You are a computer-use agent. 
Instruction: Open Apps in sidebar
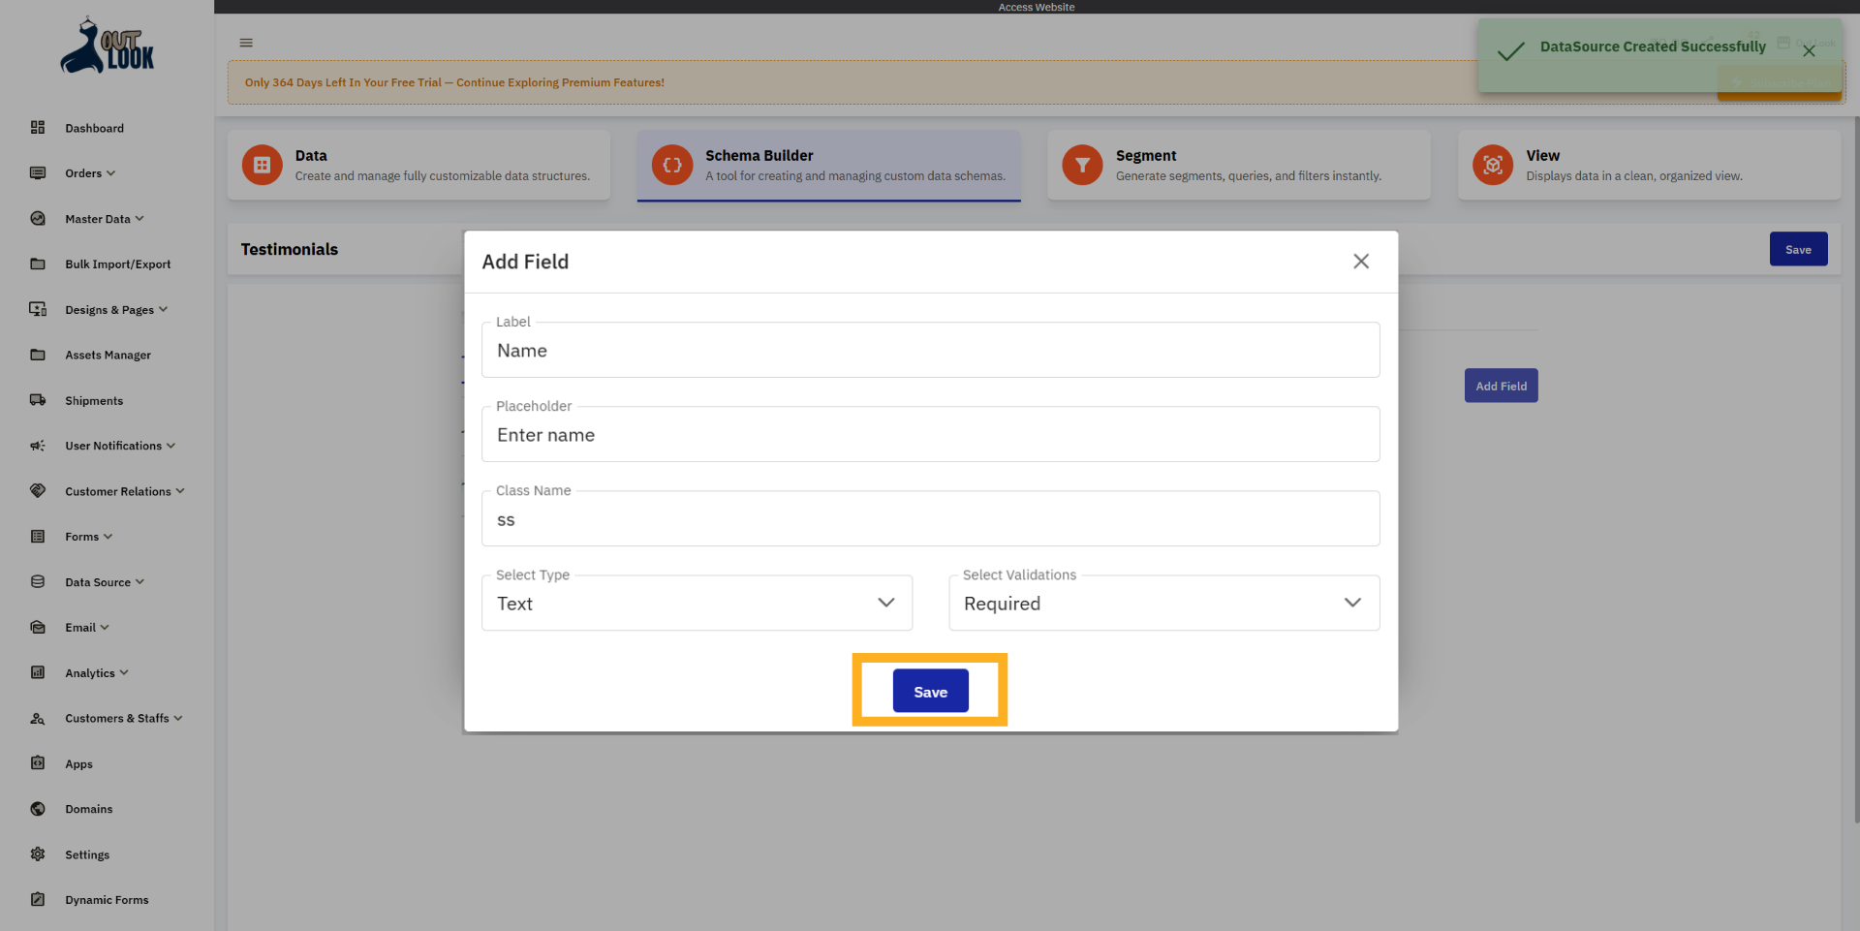tap(78, 764)
